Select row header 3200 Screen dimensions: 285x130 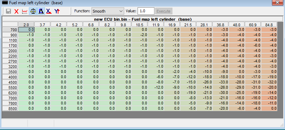click(10, 67)
